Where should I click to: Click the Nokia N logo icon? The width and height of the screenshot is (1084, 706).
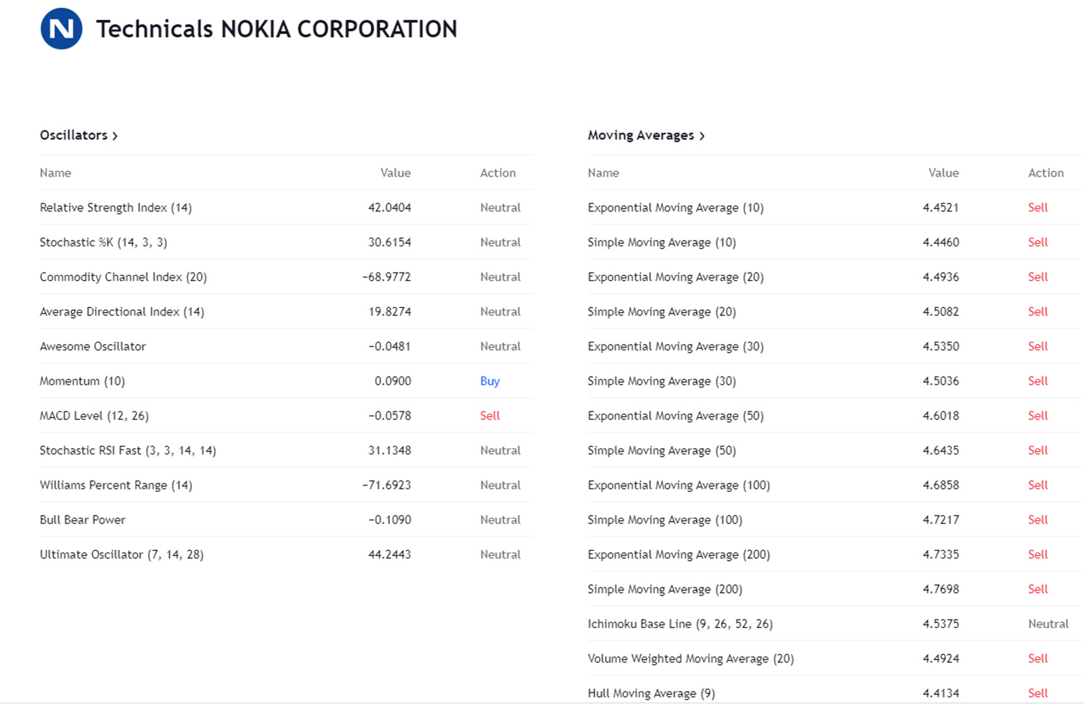(61, 28)
